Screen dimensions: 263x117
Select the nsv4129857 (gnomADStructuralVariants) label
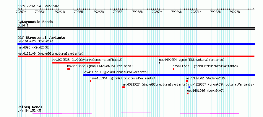click(x=221, y=84)
